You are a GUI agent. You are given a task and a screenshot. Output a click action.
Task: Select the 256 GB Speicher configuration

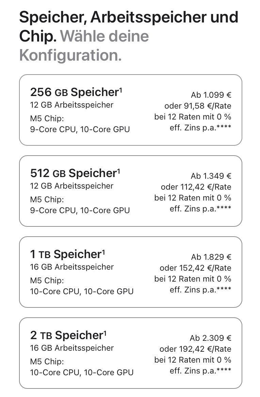(130, 110)
